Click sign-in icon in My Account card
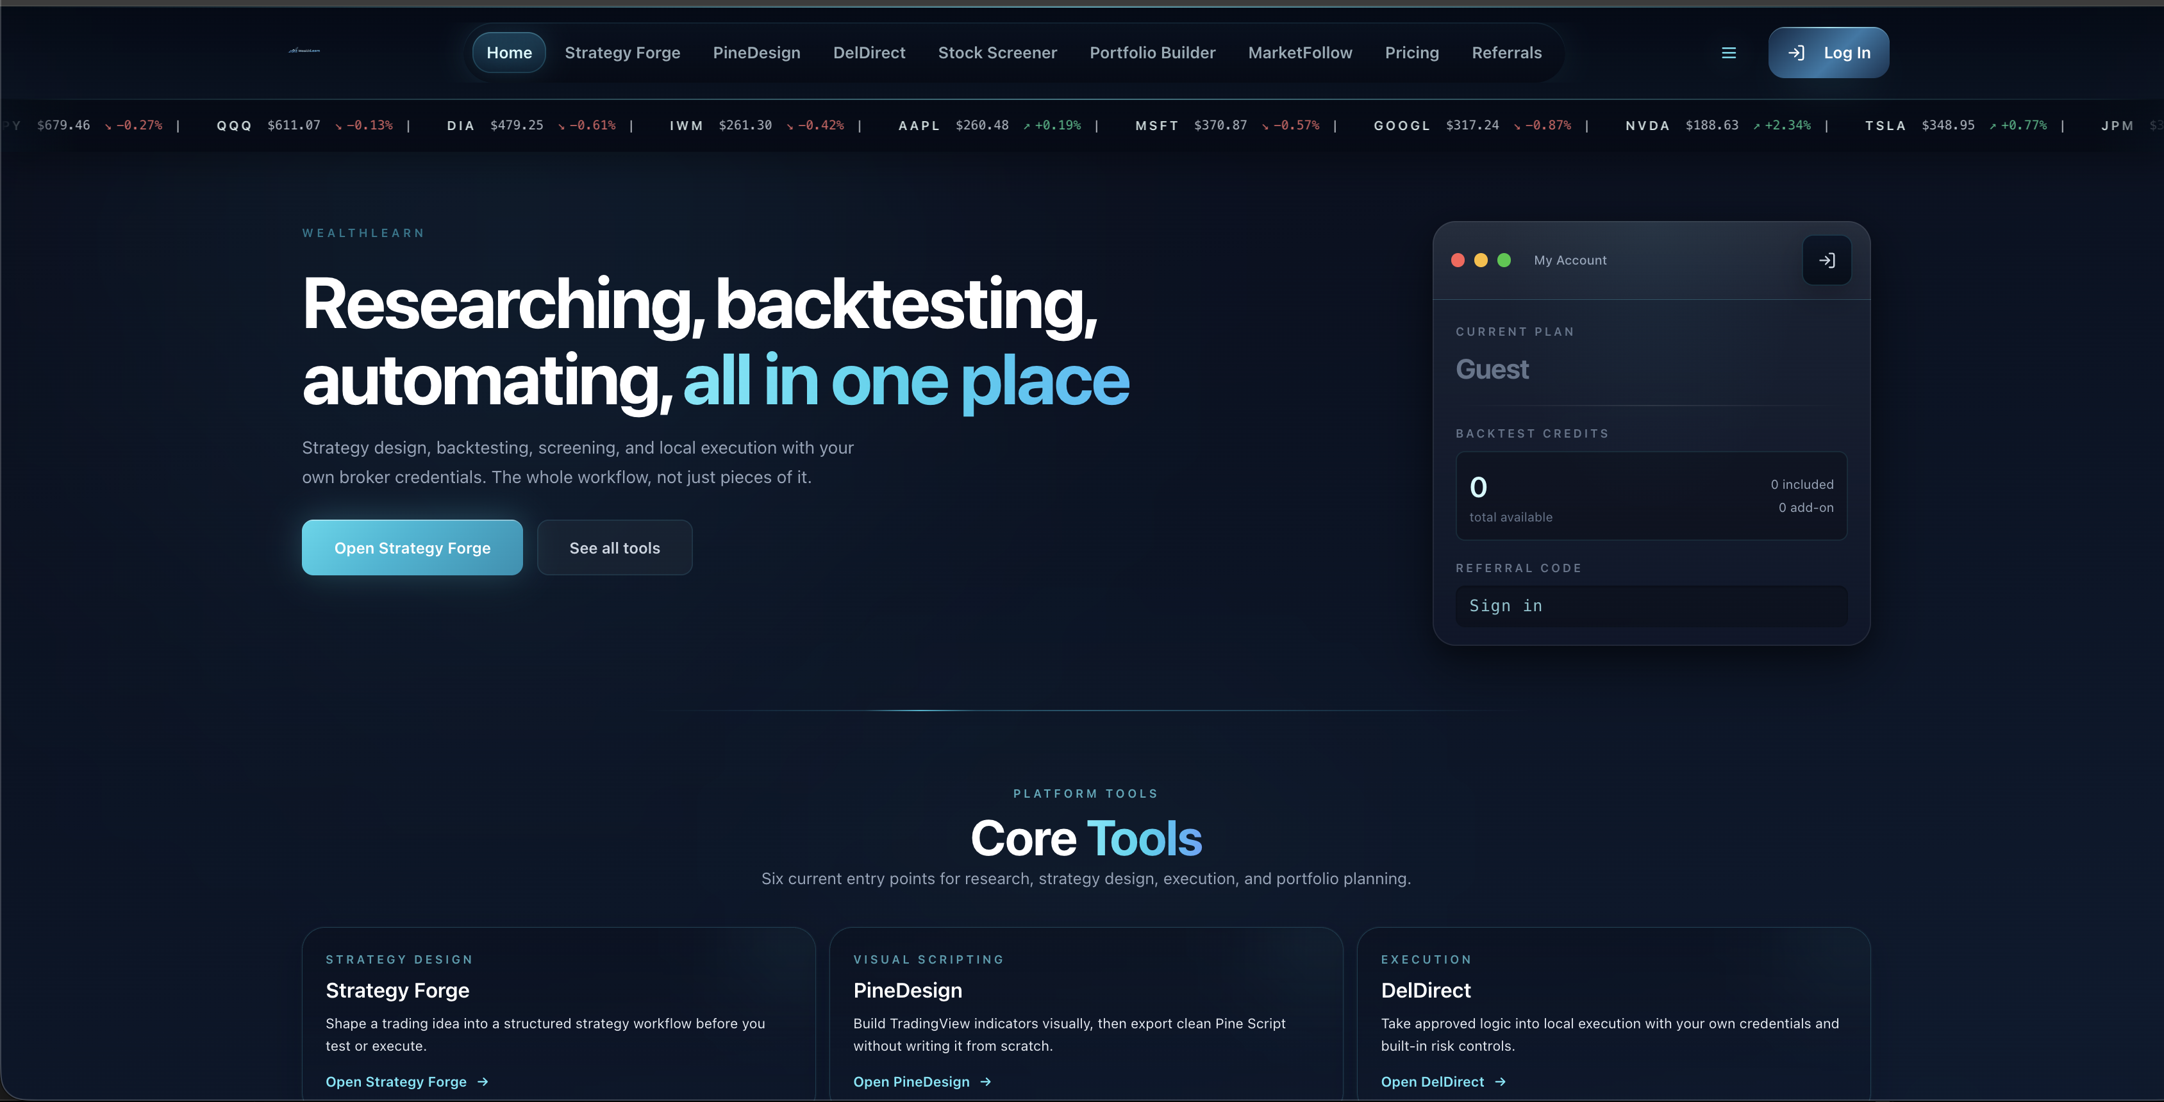 point(1826,260)
